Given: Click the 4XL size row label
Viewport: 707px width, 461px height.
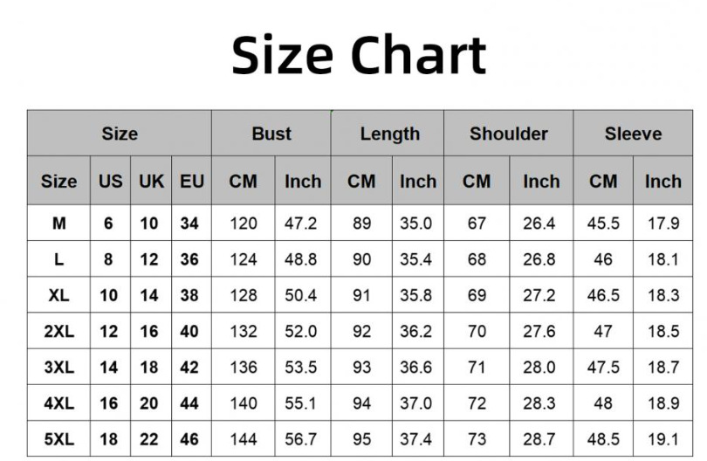Looking at the screenshot, I should 58,403.
